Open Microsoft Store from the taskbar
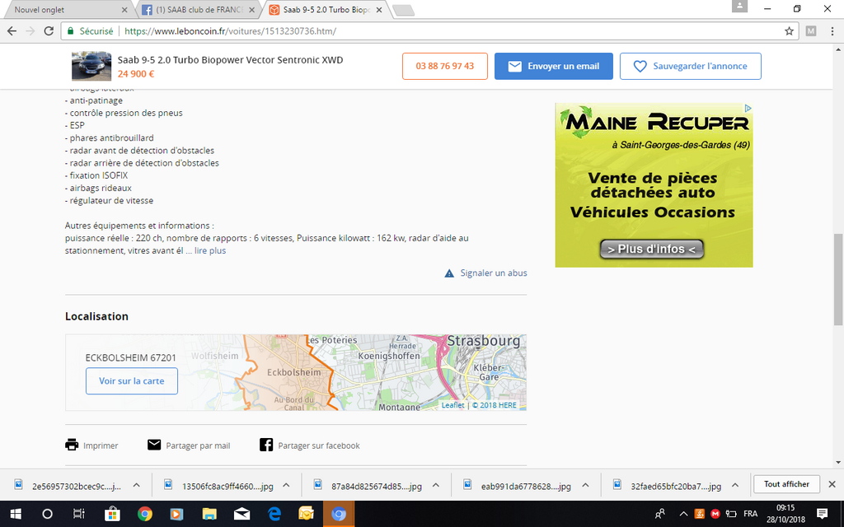 [112, 514]
